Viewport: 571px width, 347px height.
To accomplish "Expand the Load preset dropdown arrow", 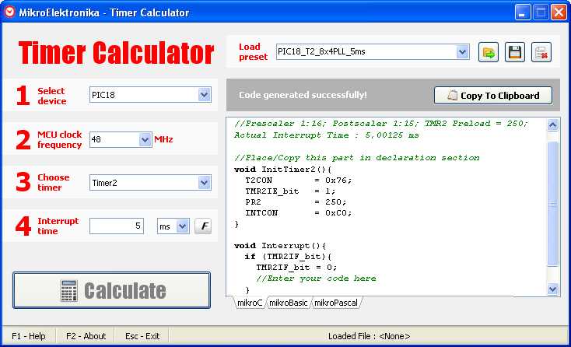I will coord(463,51).
